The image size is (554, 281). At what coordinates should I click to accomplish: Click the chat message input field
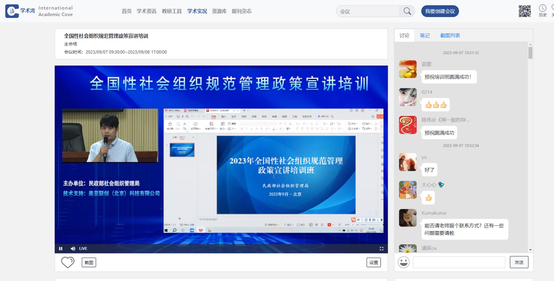point(459,262)
